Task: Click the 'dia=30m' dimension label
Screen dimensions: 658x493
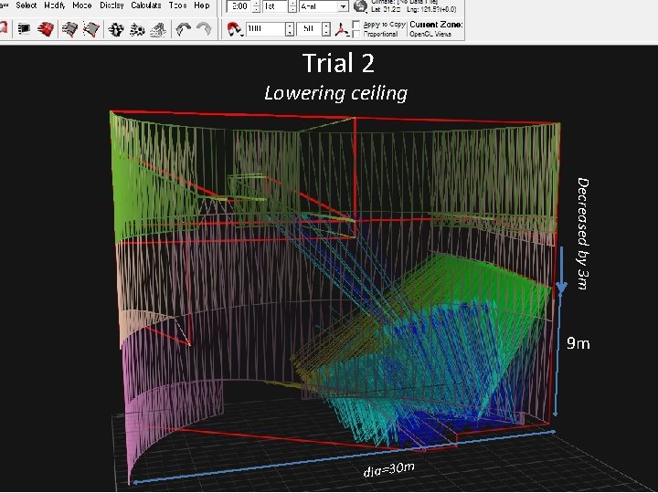Action: click(x=389, y=469)
